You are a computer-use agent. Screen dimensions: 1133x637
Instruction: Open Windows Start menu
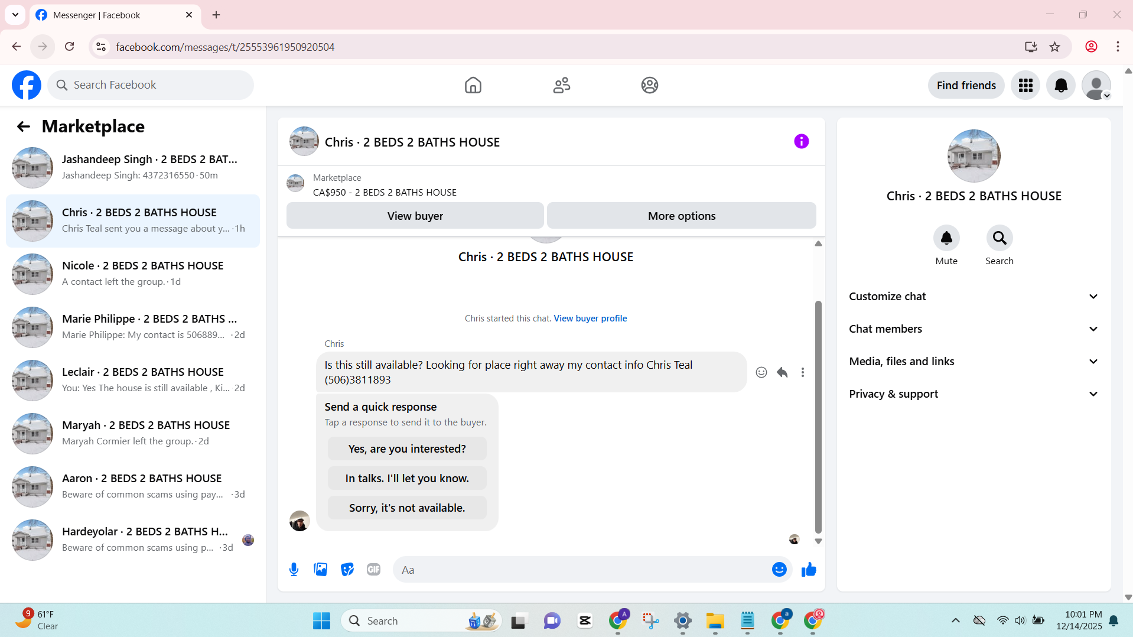(x=321, y=620)
